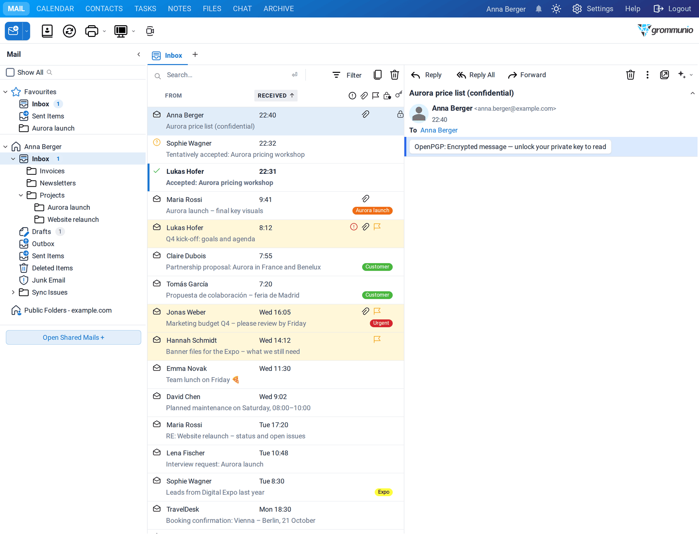Click the refresh/sync mail icon

coord(69,31)
